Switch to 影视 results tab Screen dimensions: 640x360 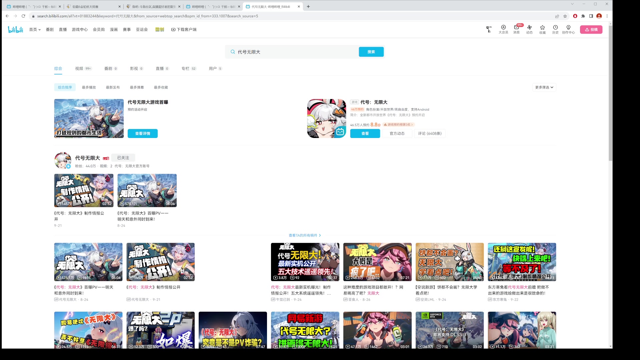tap(137, 69)
